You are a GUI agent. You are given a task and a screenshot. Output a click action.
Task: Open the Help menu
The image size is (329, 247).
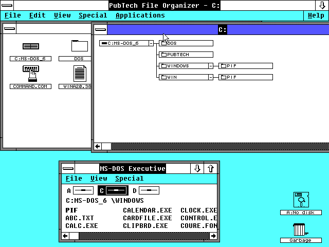pos(316,15)
